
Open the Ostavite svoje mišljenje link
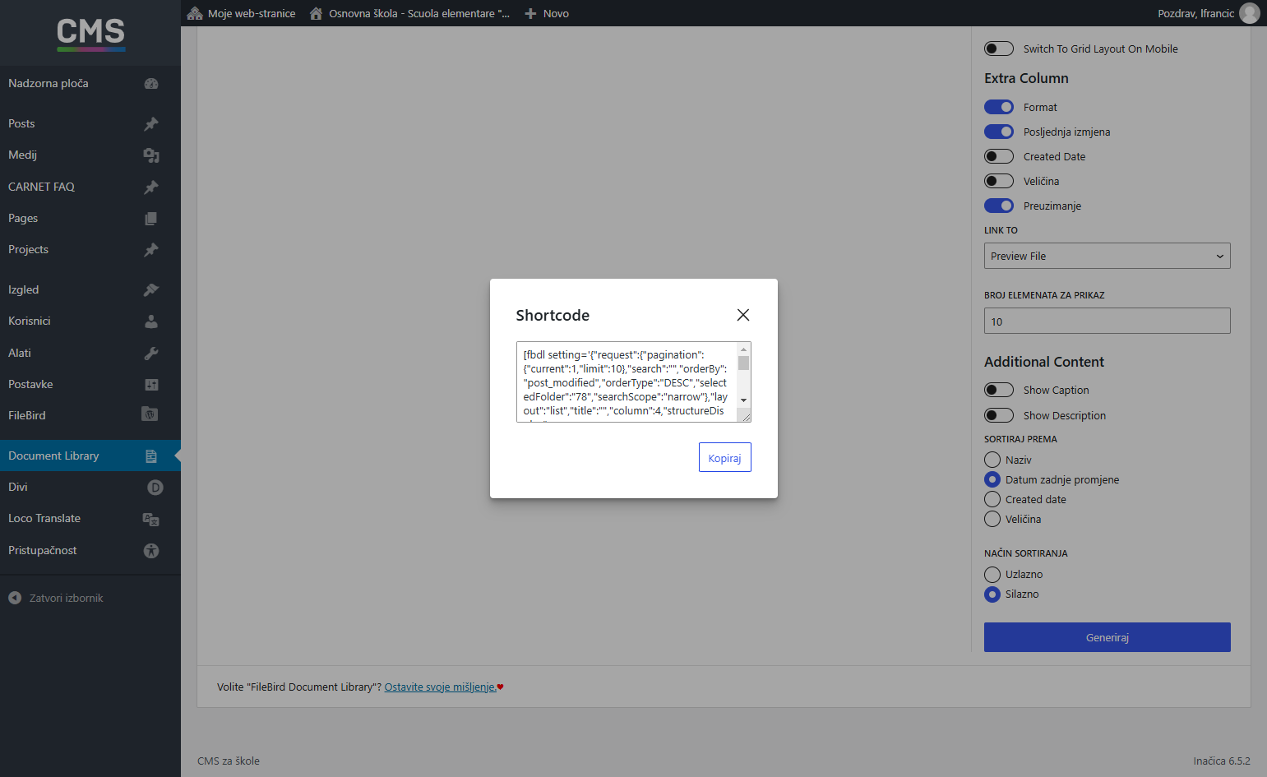click(x=441, y=687)
